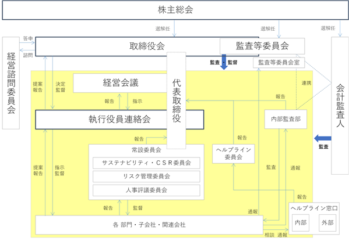The width and height of the screenshot is (349, 241).
Task: Click the 経営諮問委員会 vertical box
Action: (x=11, y=83)
